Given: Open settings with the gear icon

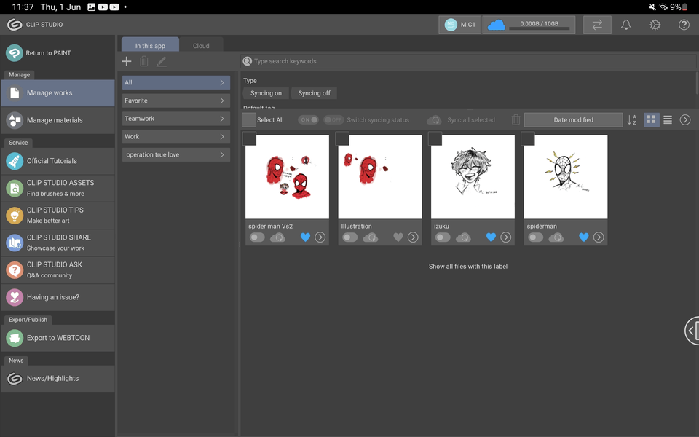Looking at the screenshot, I should [x=655, y=25].
